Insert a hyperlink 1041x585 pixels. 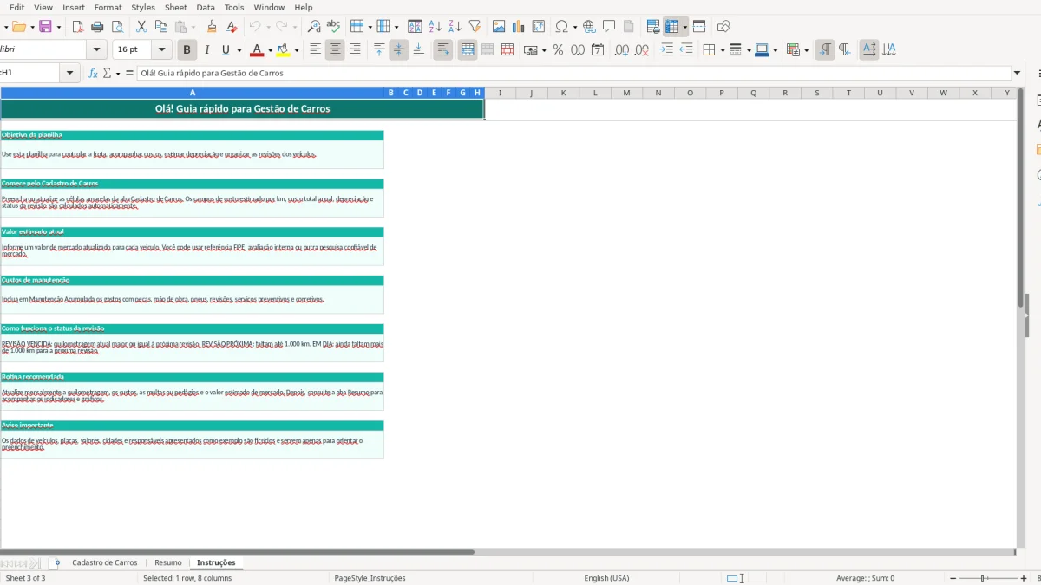click(589, 27)
